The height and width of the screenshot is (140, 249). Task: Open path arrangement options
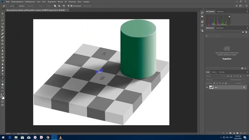63,6
